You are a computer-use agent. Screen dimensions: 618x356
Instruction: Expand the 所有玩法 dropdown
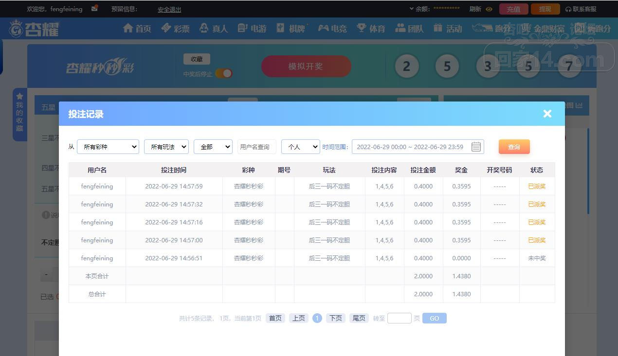click(166, 147)
